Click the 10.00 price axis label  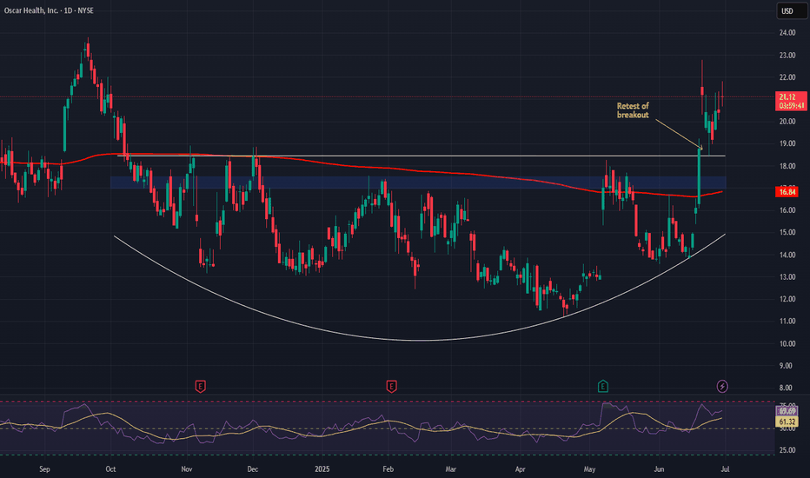tap(787, 343)
